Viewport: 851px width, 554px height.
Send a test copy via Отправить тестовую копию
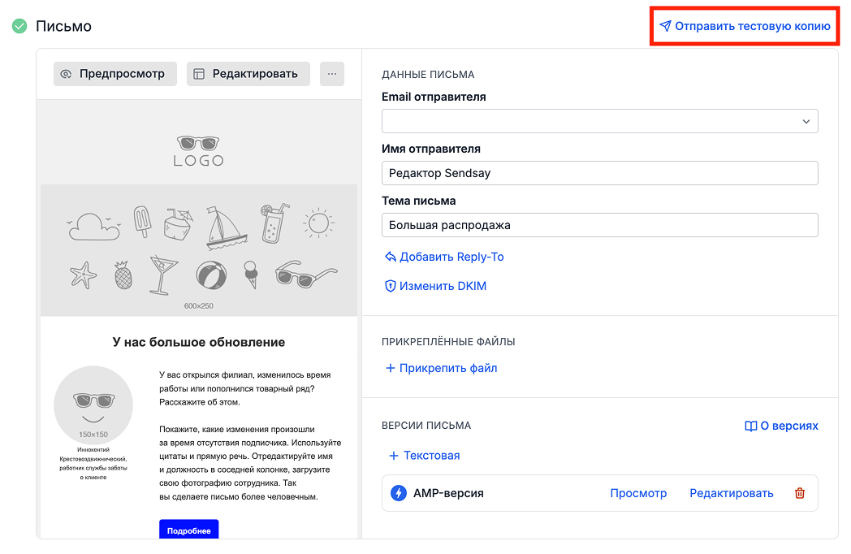745,26
